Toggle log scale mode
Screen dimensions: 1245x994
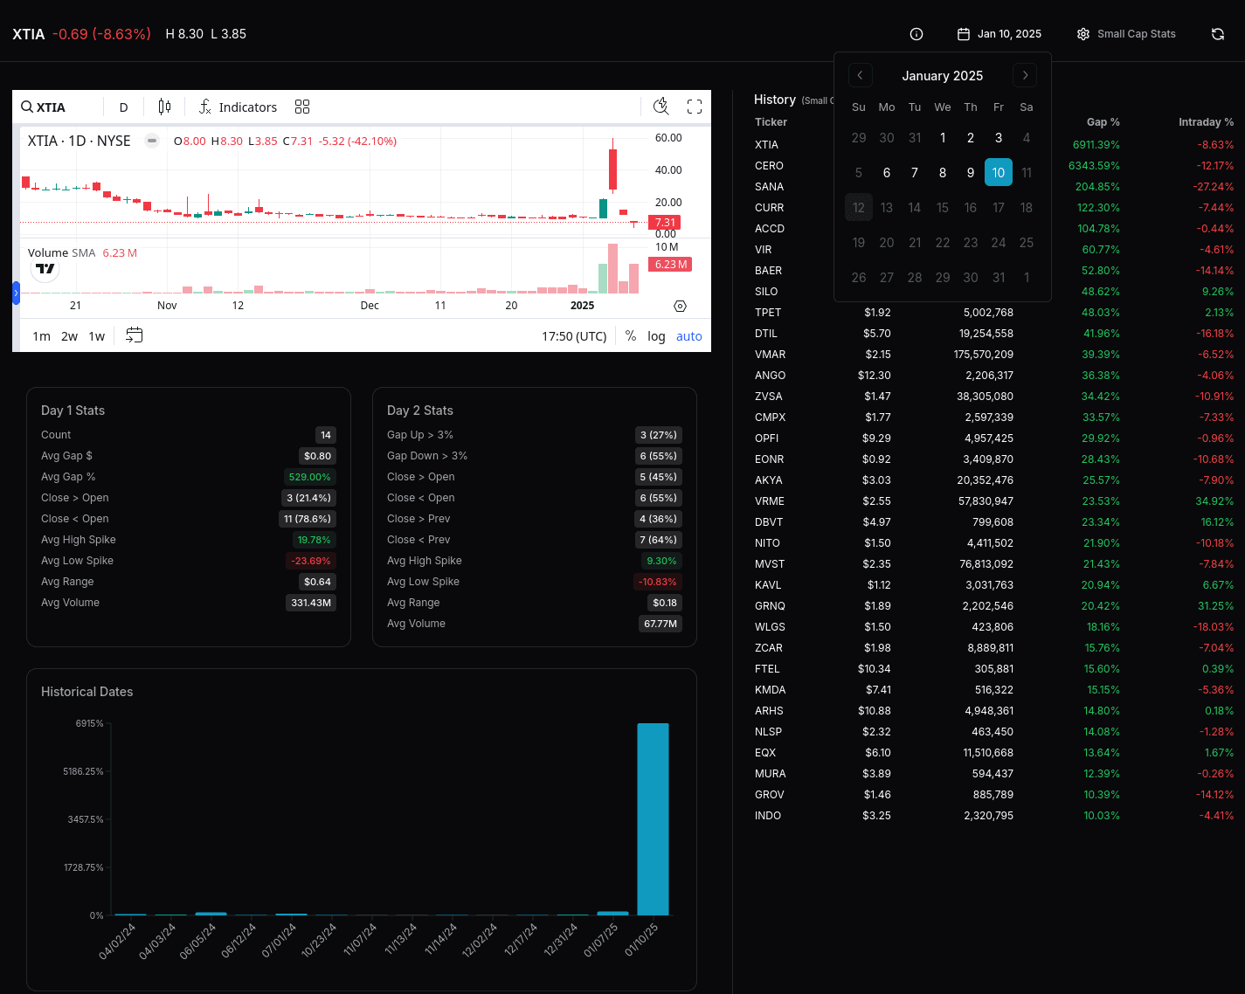tap(656, 336)
